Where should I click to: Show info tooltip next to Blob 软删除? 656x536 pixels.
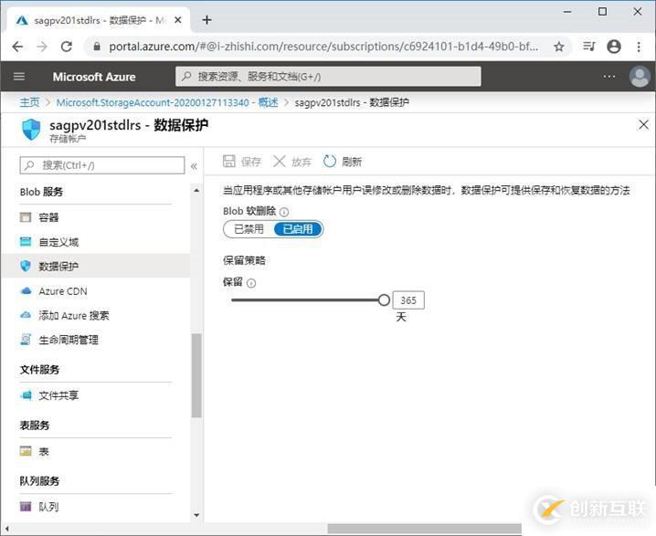click(x=284, y=212)
